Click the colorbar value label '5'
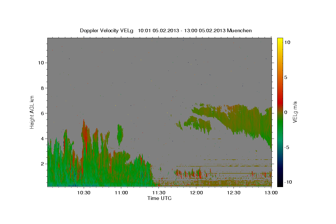The height and width of the screenshot is (224, 336). [286, 77]
